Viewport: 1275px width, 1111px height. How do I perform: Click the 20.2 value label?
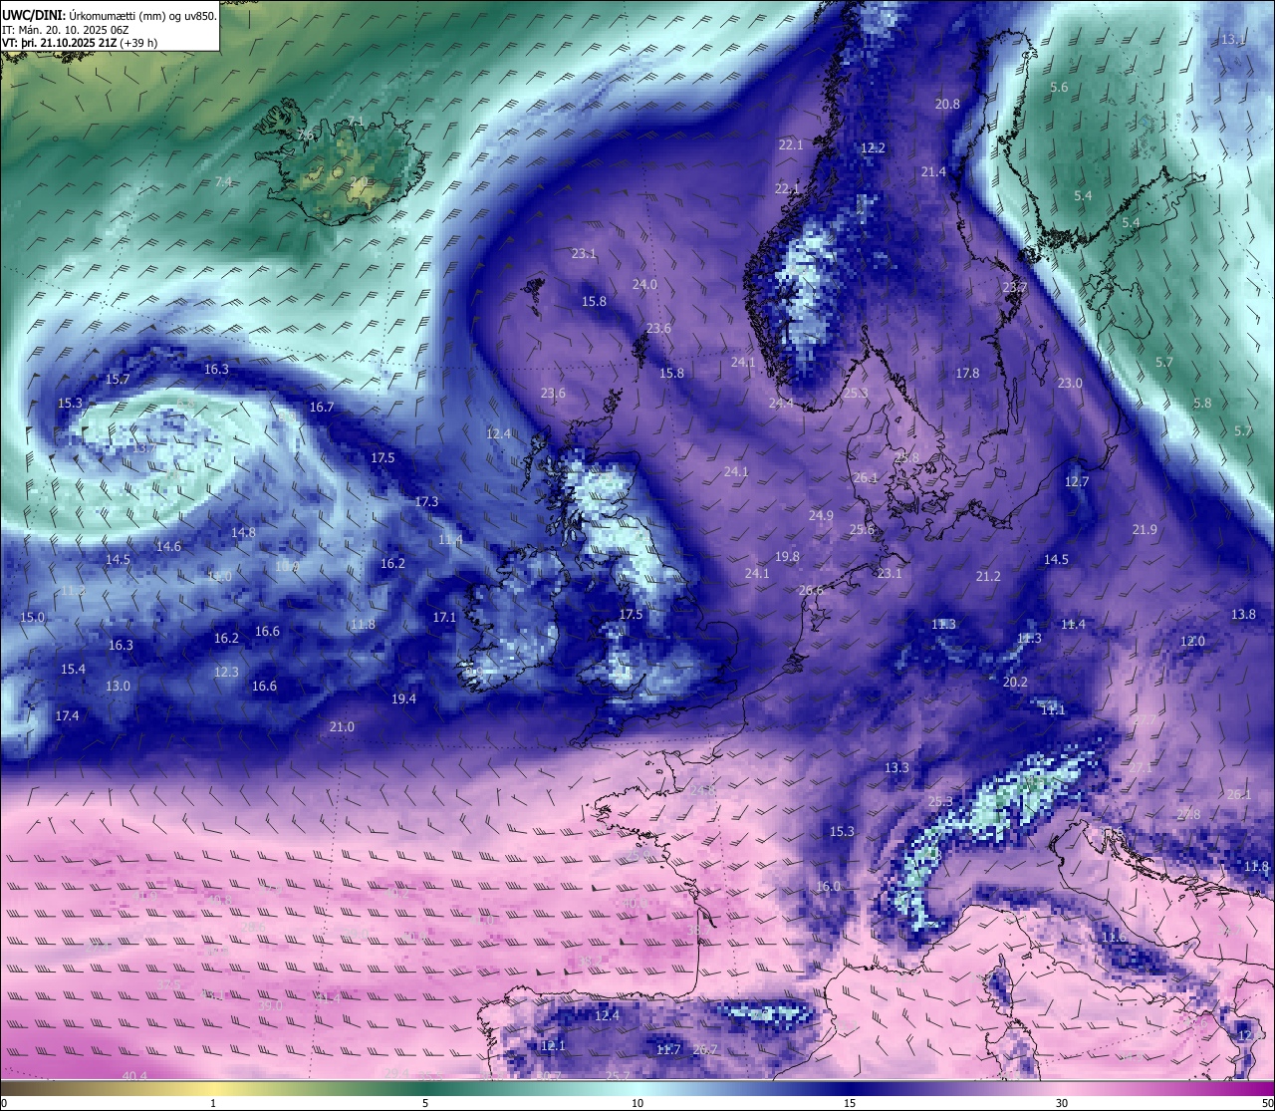(x=1015, y=683)
